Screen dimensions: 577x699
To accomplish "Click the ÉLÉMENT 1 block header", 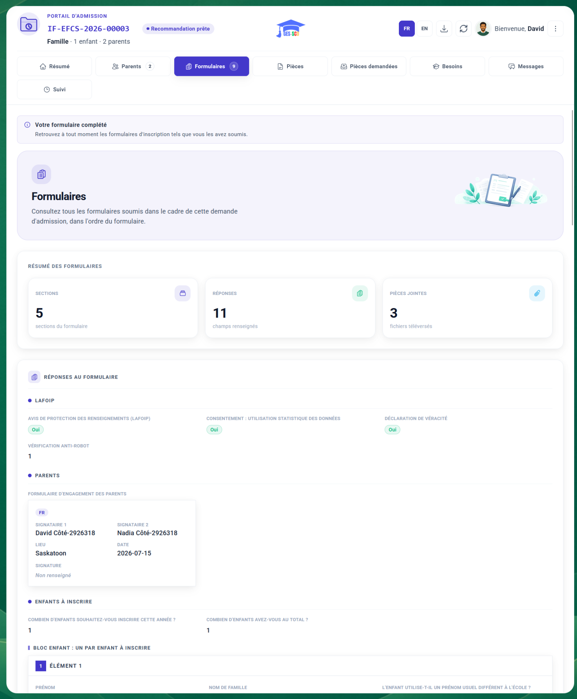I will [x=290, y=666].
